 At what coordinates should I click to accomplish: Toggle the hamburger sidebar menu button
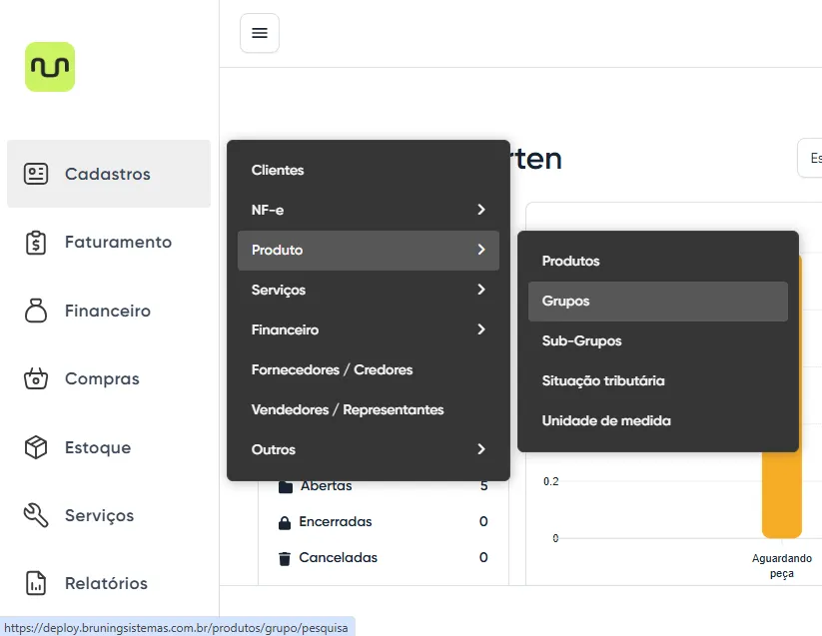260,33
